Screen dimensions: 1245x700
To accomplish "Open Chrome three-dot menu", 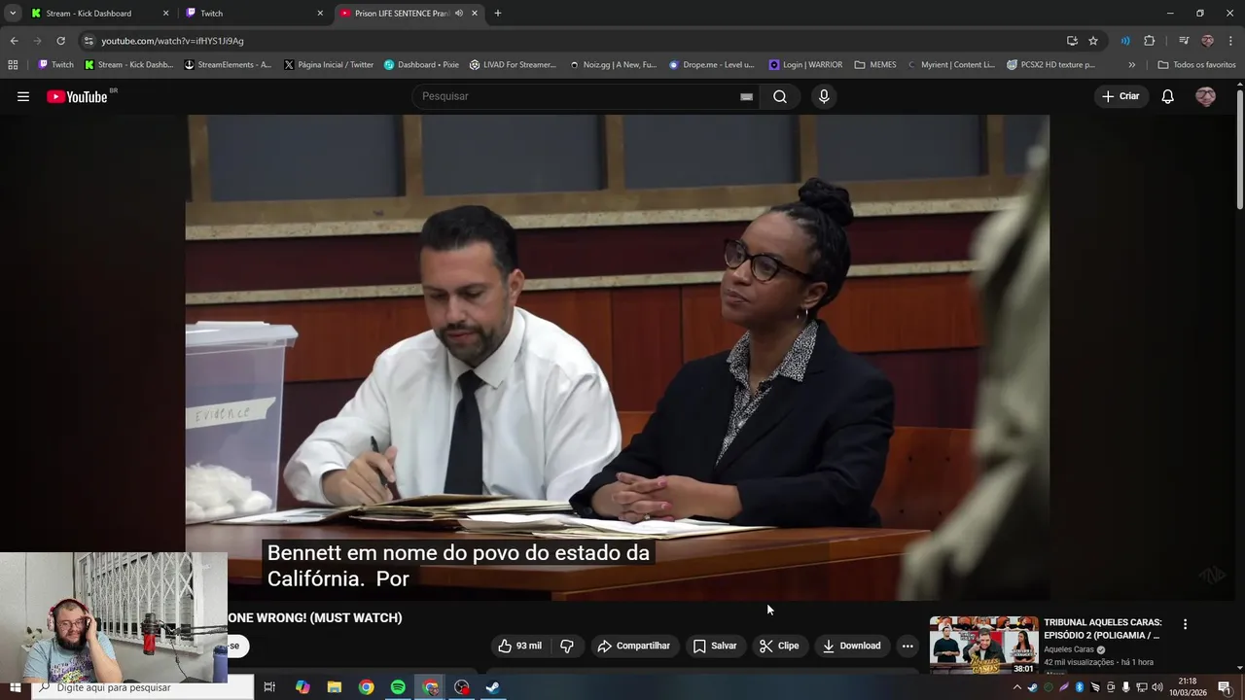I will point(1230,41).
